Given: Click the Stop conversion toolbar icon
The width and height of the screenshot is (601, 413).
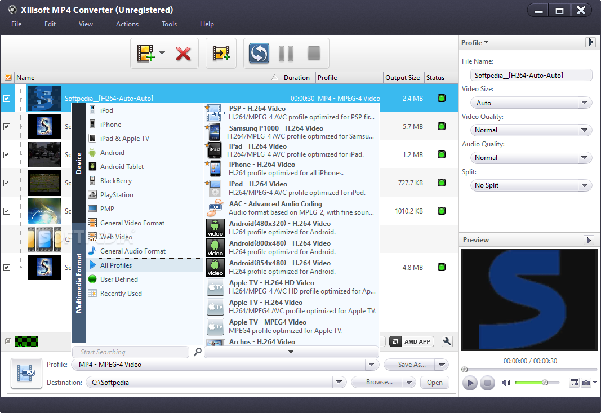Looking at the screenshot, I should click(x=314, y=54).
